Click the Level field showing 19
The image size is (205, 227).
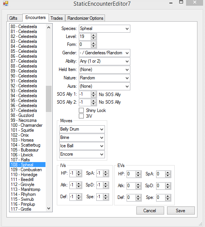[x=85, y=36]
